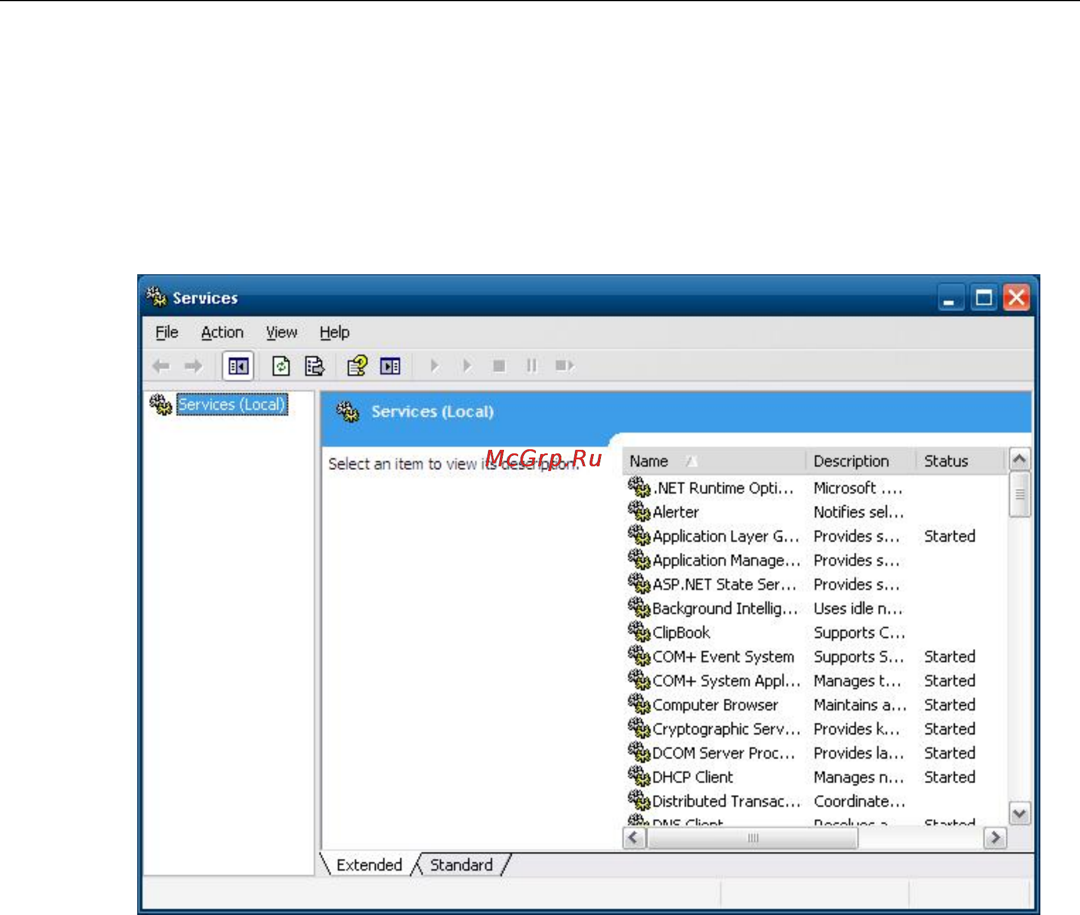Screen dimensions: 1080x915
Task: Click gear icon beside DHCP Client
Action: point(639,777)
